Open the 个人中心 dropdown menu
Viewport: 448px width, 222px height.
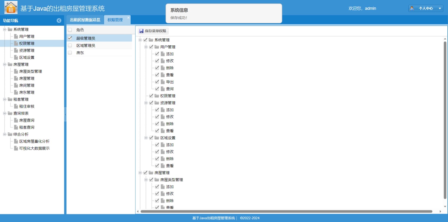426,8
